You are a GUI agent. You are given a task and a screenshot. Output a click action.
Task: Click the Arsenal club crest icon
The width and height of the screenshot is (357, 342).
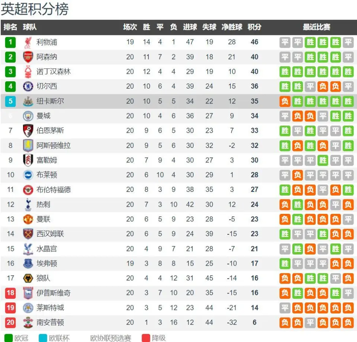pyautogui.click(x=28, y=57)
